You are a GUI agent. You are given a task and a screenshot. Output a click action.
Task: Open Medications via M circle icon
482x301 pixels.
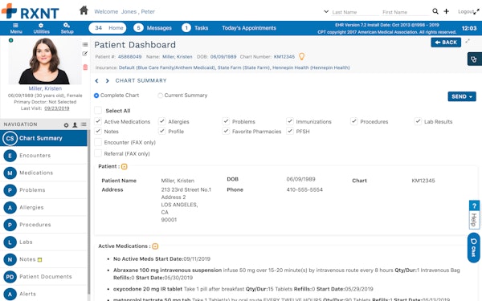tap(10, 173)
